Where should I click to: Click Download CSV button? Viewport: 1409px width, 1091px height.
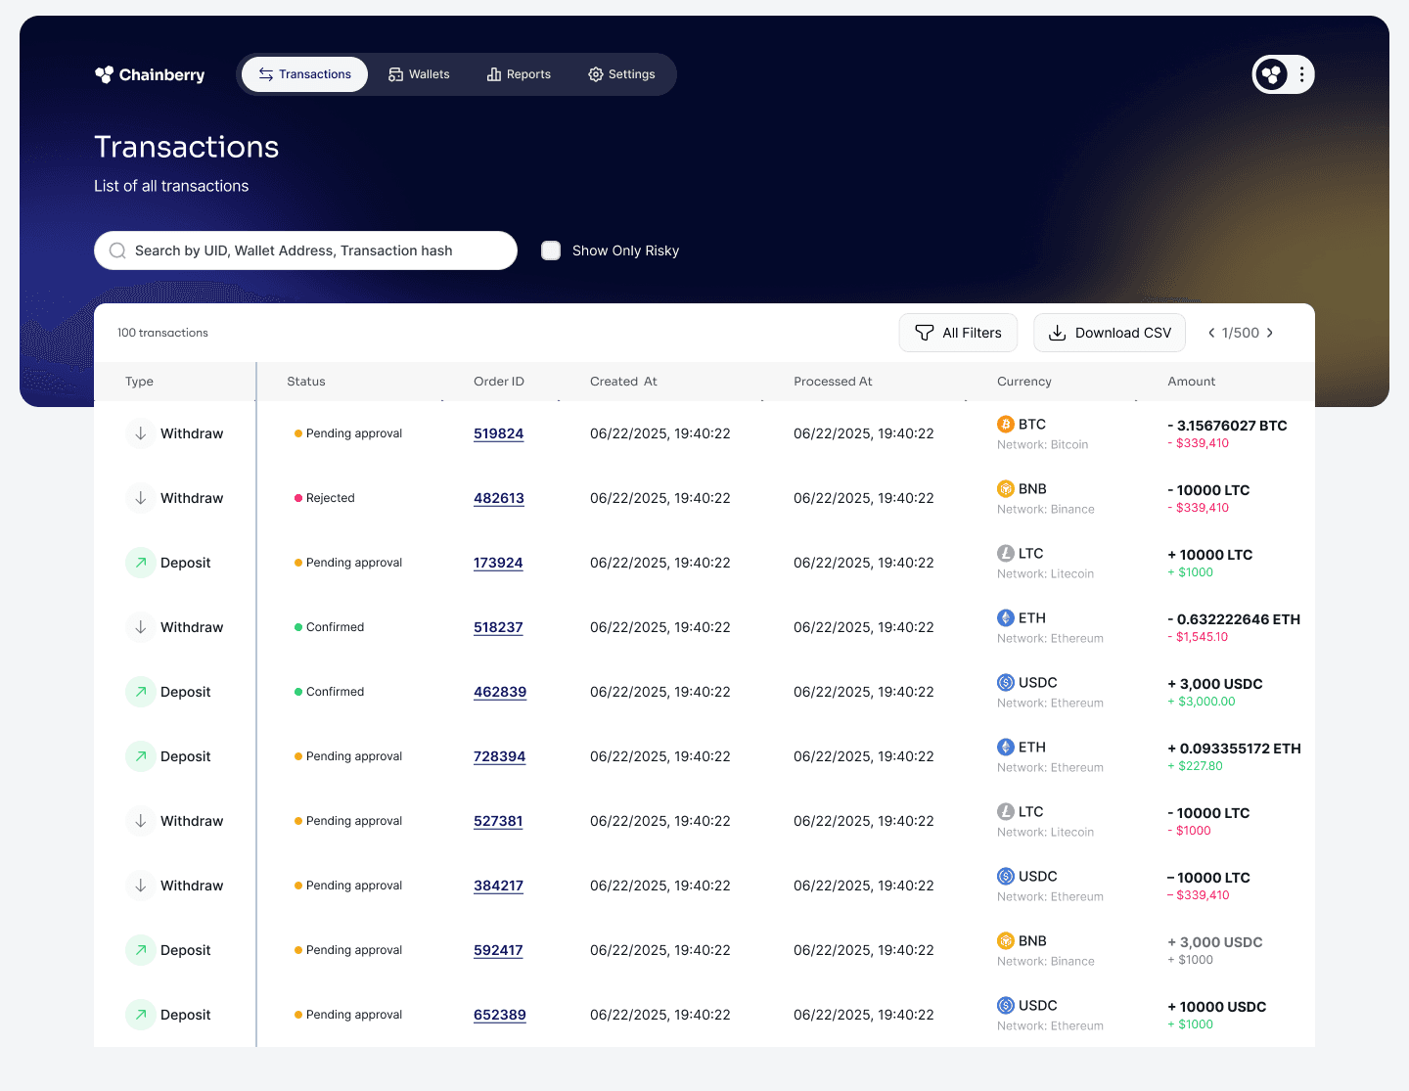1110,333
